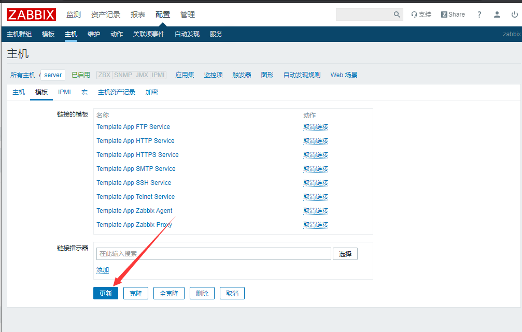Switch to the 加密 tab

[152, 92]
